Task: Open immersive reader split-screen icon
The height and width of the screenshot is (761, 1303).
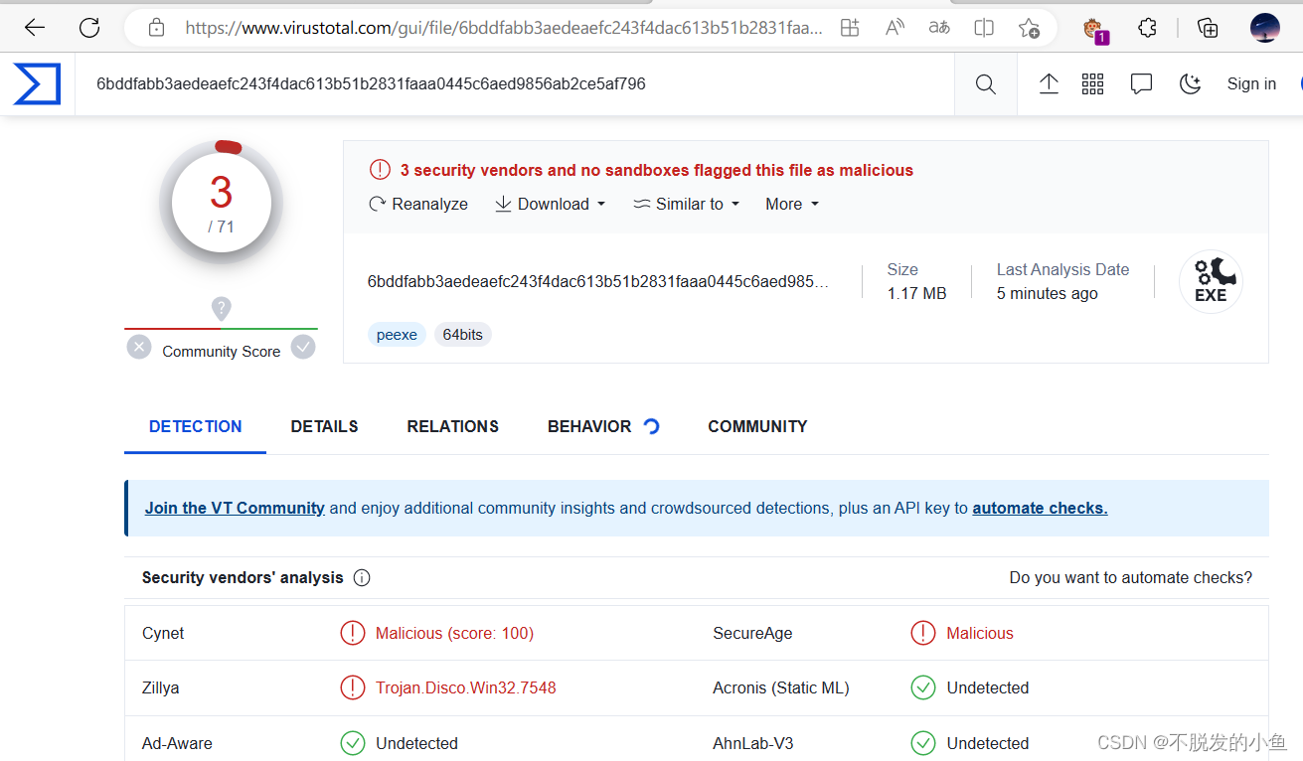Action: click(x=984, y=28)
